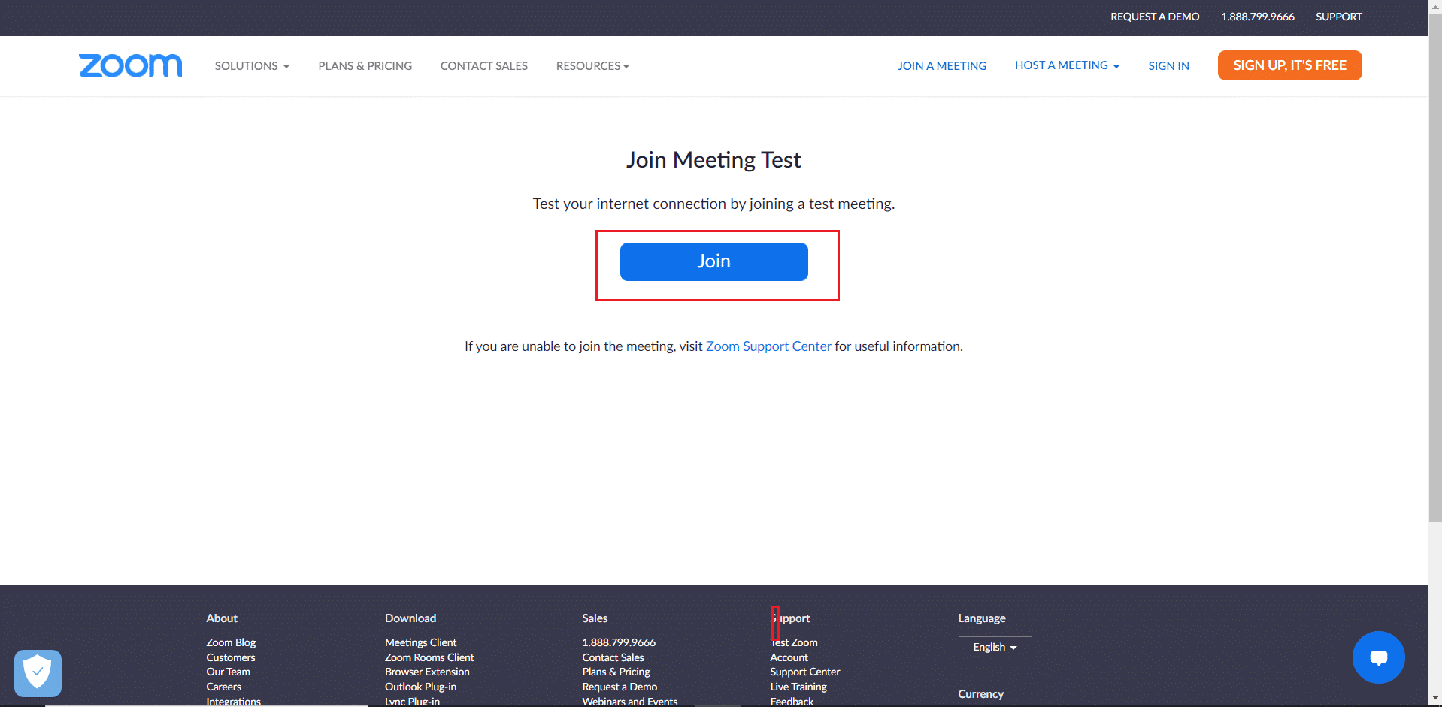Screen dimensions: 1442x707
Task: Click the Zoom logo
Action: [129, 66]
